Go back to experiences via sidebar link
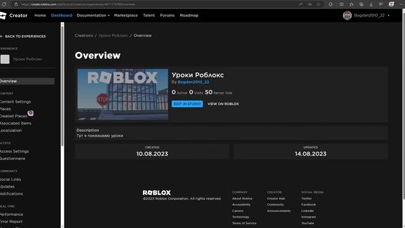The height and width of the screenshot is (228, 405). pyautogui.click(x=23, y=36)
